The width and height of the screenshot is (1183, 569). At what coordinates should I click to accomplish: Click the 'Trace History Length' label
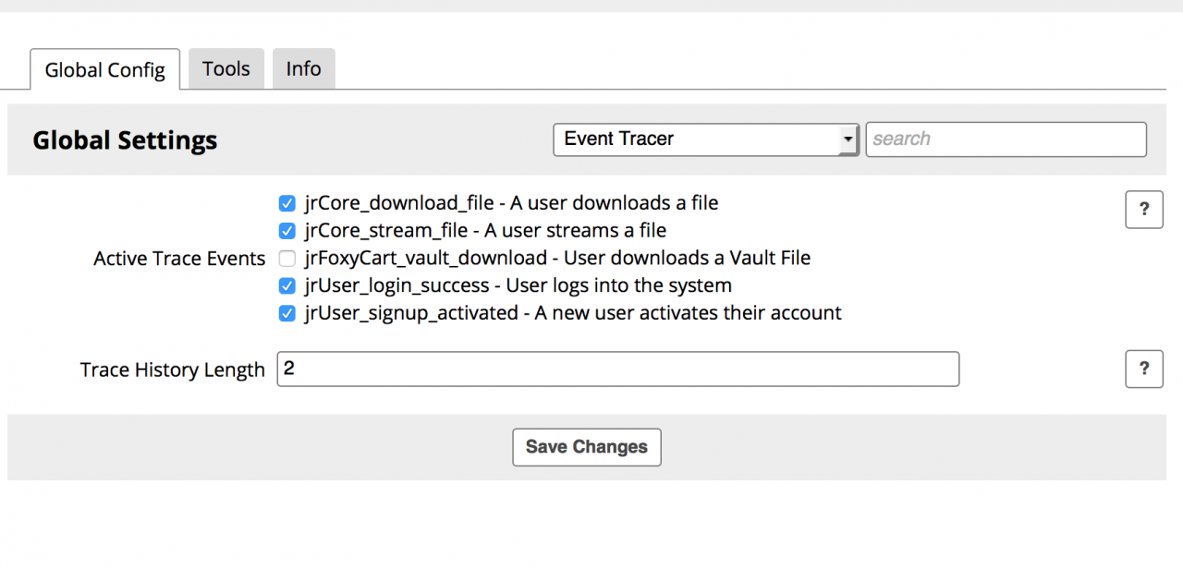[x=172, y=370]
